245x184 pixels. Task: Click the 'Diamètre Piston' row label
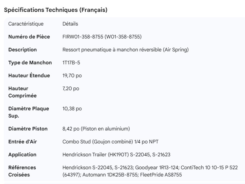[x=27, y=129]
